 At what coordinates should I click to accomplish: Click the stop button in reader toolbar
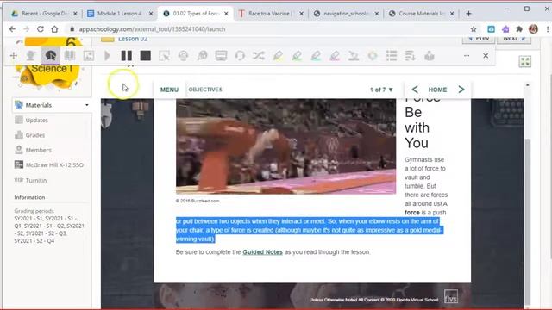(146, 55)
